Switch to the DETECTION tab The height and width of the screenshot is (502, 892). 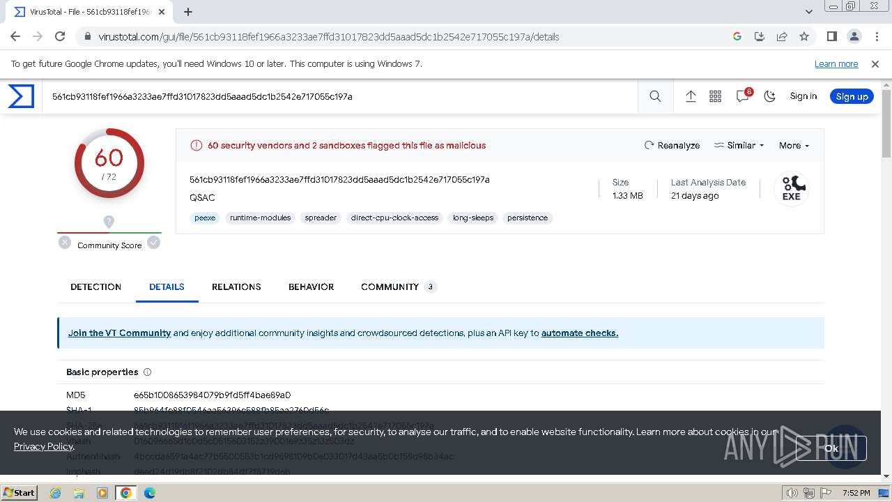point(96,287)
